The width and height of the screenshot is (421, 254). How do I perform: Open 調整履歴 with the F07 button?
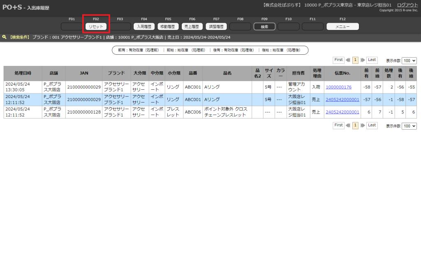(x=216, y=27)
